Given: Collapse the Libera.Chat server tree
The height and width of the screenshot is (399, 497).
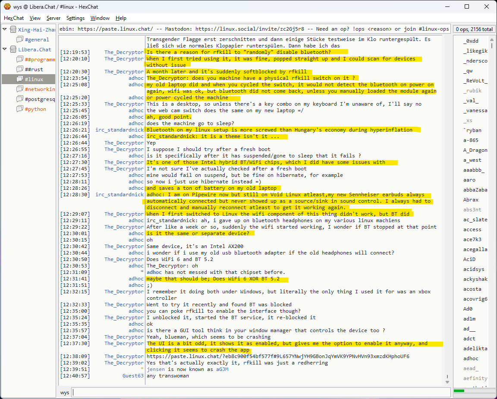Looking at the screenshot, I should (5, 49).
